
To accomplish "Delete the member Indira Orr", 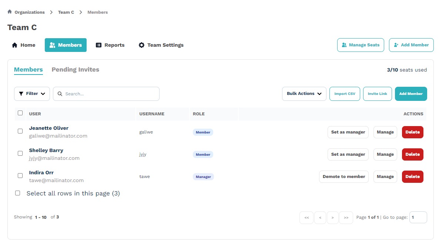I will (x=412, y=177).
